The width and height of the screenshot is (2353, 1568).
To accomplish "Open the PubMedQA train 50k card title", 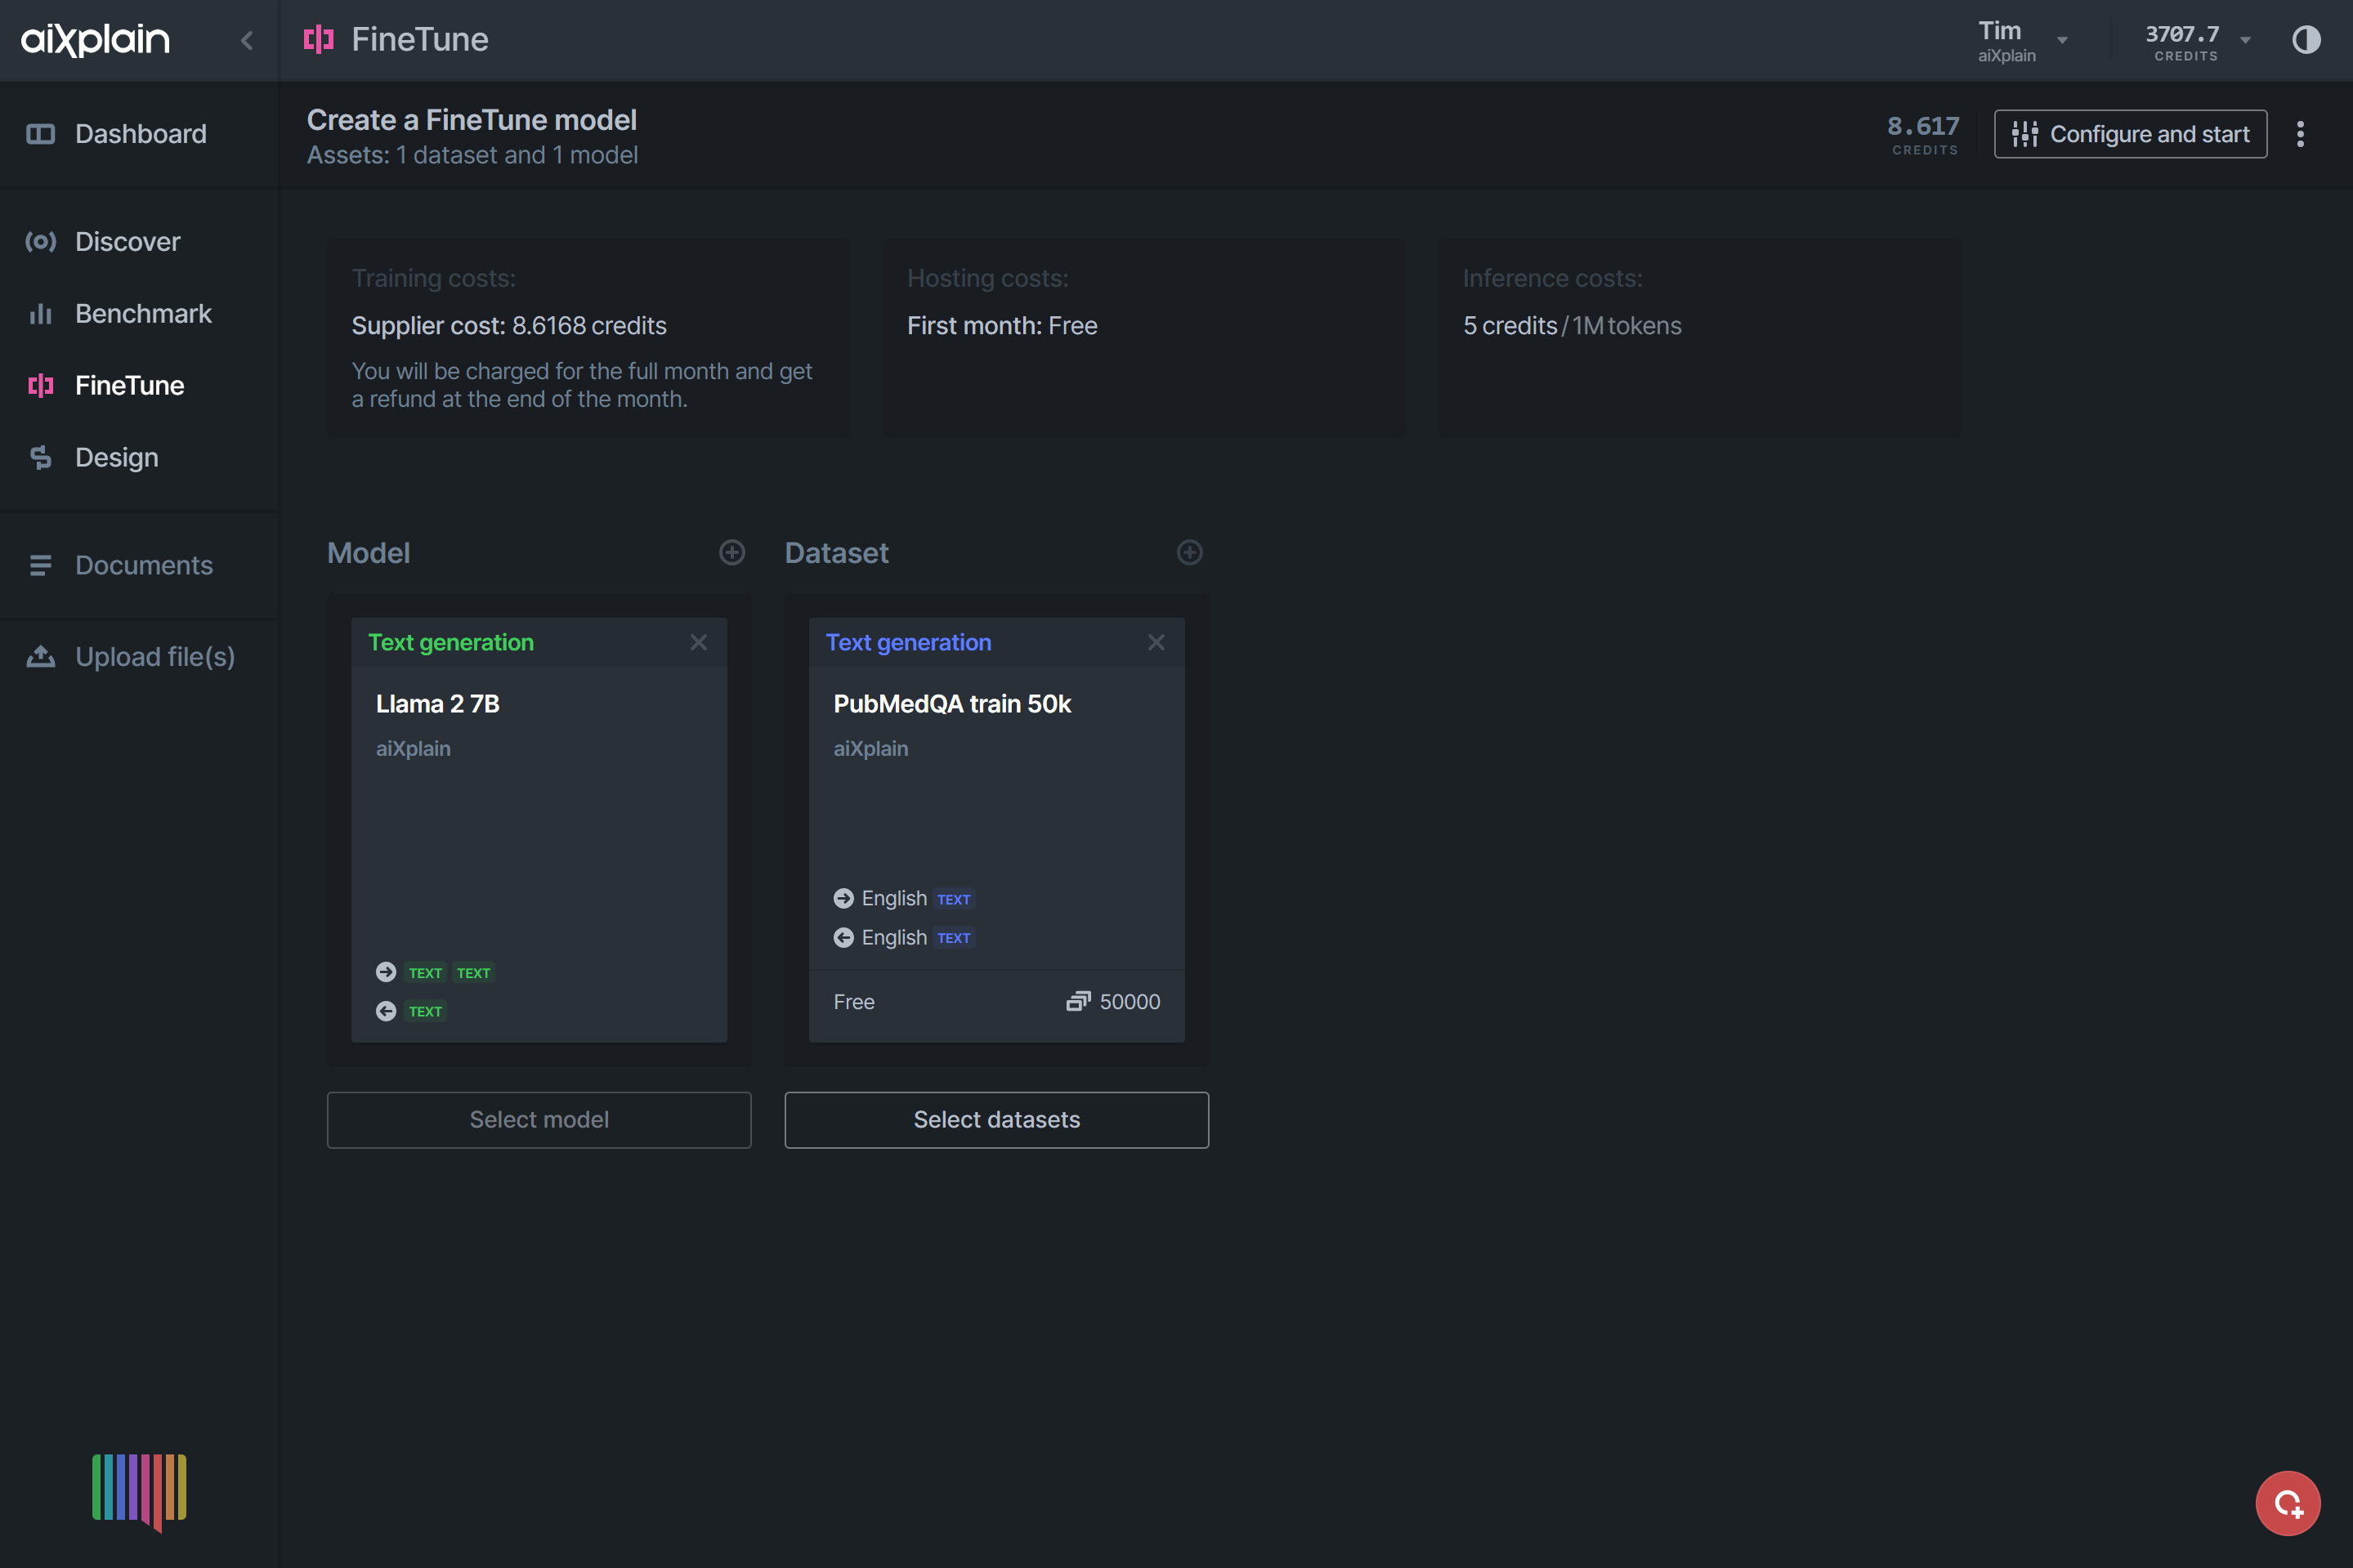I will pos(952,703).
